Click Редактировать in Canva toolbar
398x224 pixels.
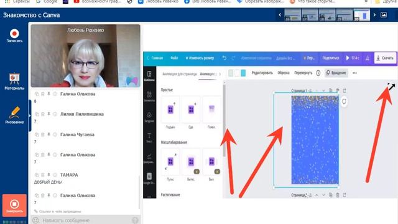pyautogui.click(x=262, y=73)
